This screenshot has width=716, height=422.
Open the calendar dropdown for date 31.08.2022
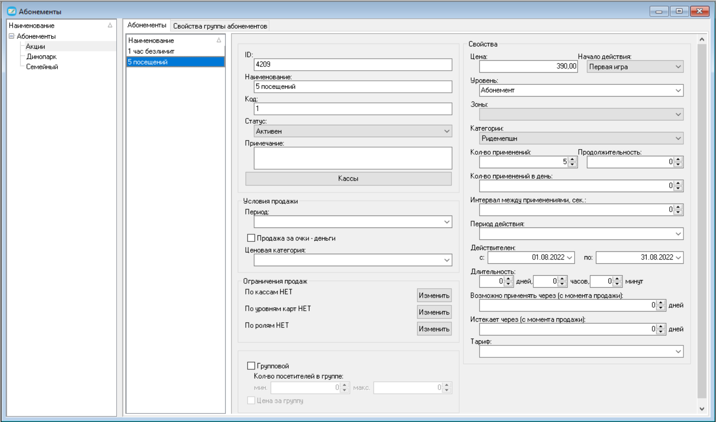click(678, 258)
